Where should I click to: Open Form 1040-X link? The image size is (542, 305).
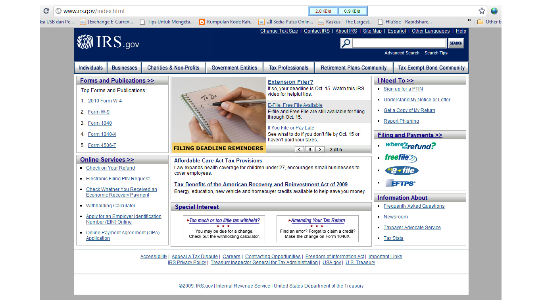pyautogui.click(x=102, y=134)
